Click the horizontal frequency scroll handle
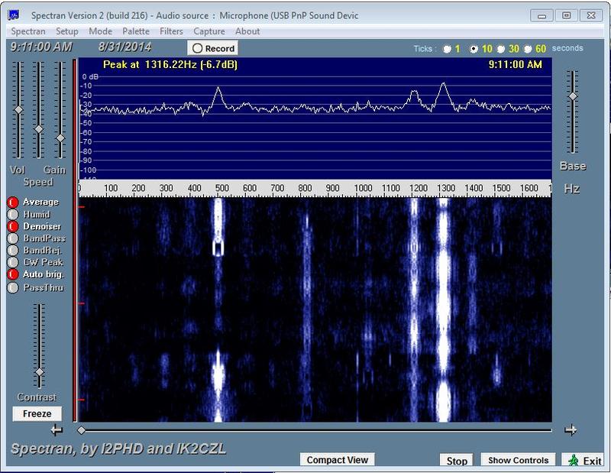Screen dimensions: 611x473 click(81, 430)
